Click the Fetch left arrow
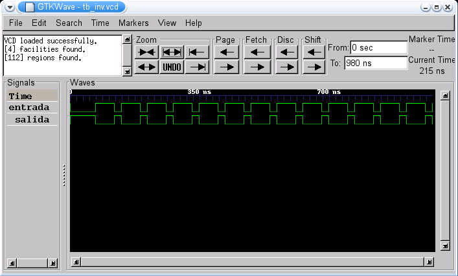The width and height of the screenshot is (458, 276). (257, 52)
